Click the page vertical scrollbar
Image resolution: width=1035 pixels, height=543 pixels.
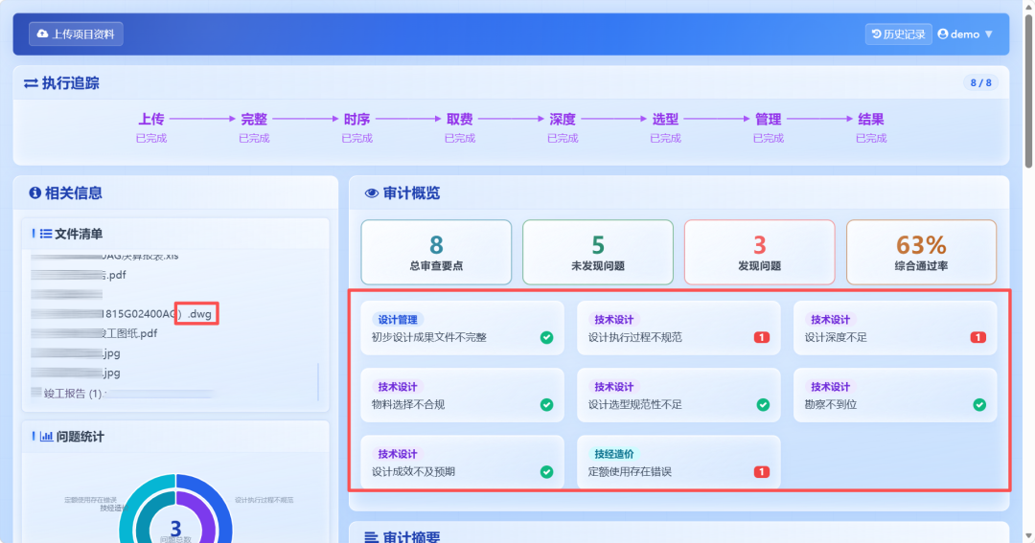coord(1028,92)
